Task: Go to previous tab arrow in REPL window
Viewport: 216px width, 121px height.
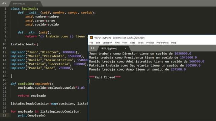Action: [91, 48]
